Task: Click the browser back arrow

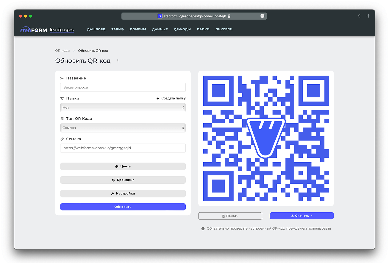Action: pos(359,16)
